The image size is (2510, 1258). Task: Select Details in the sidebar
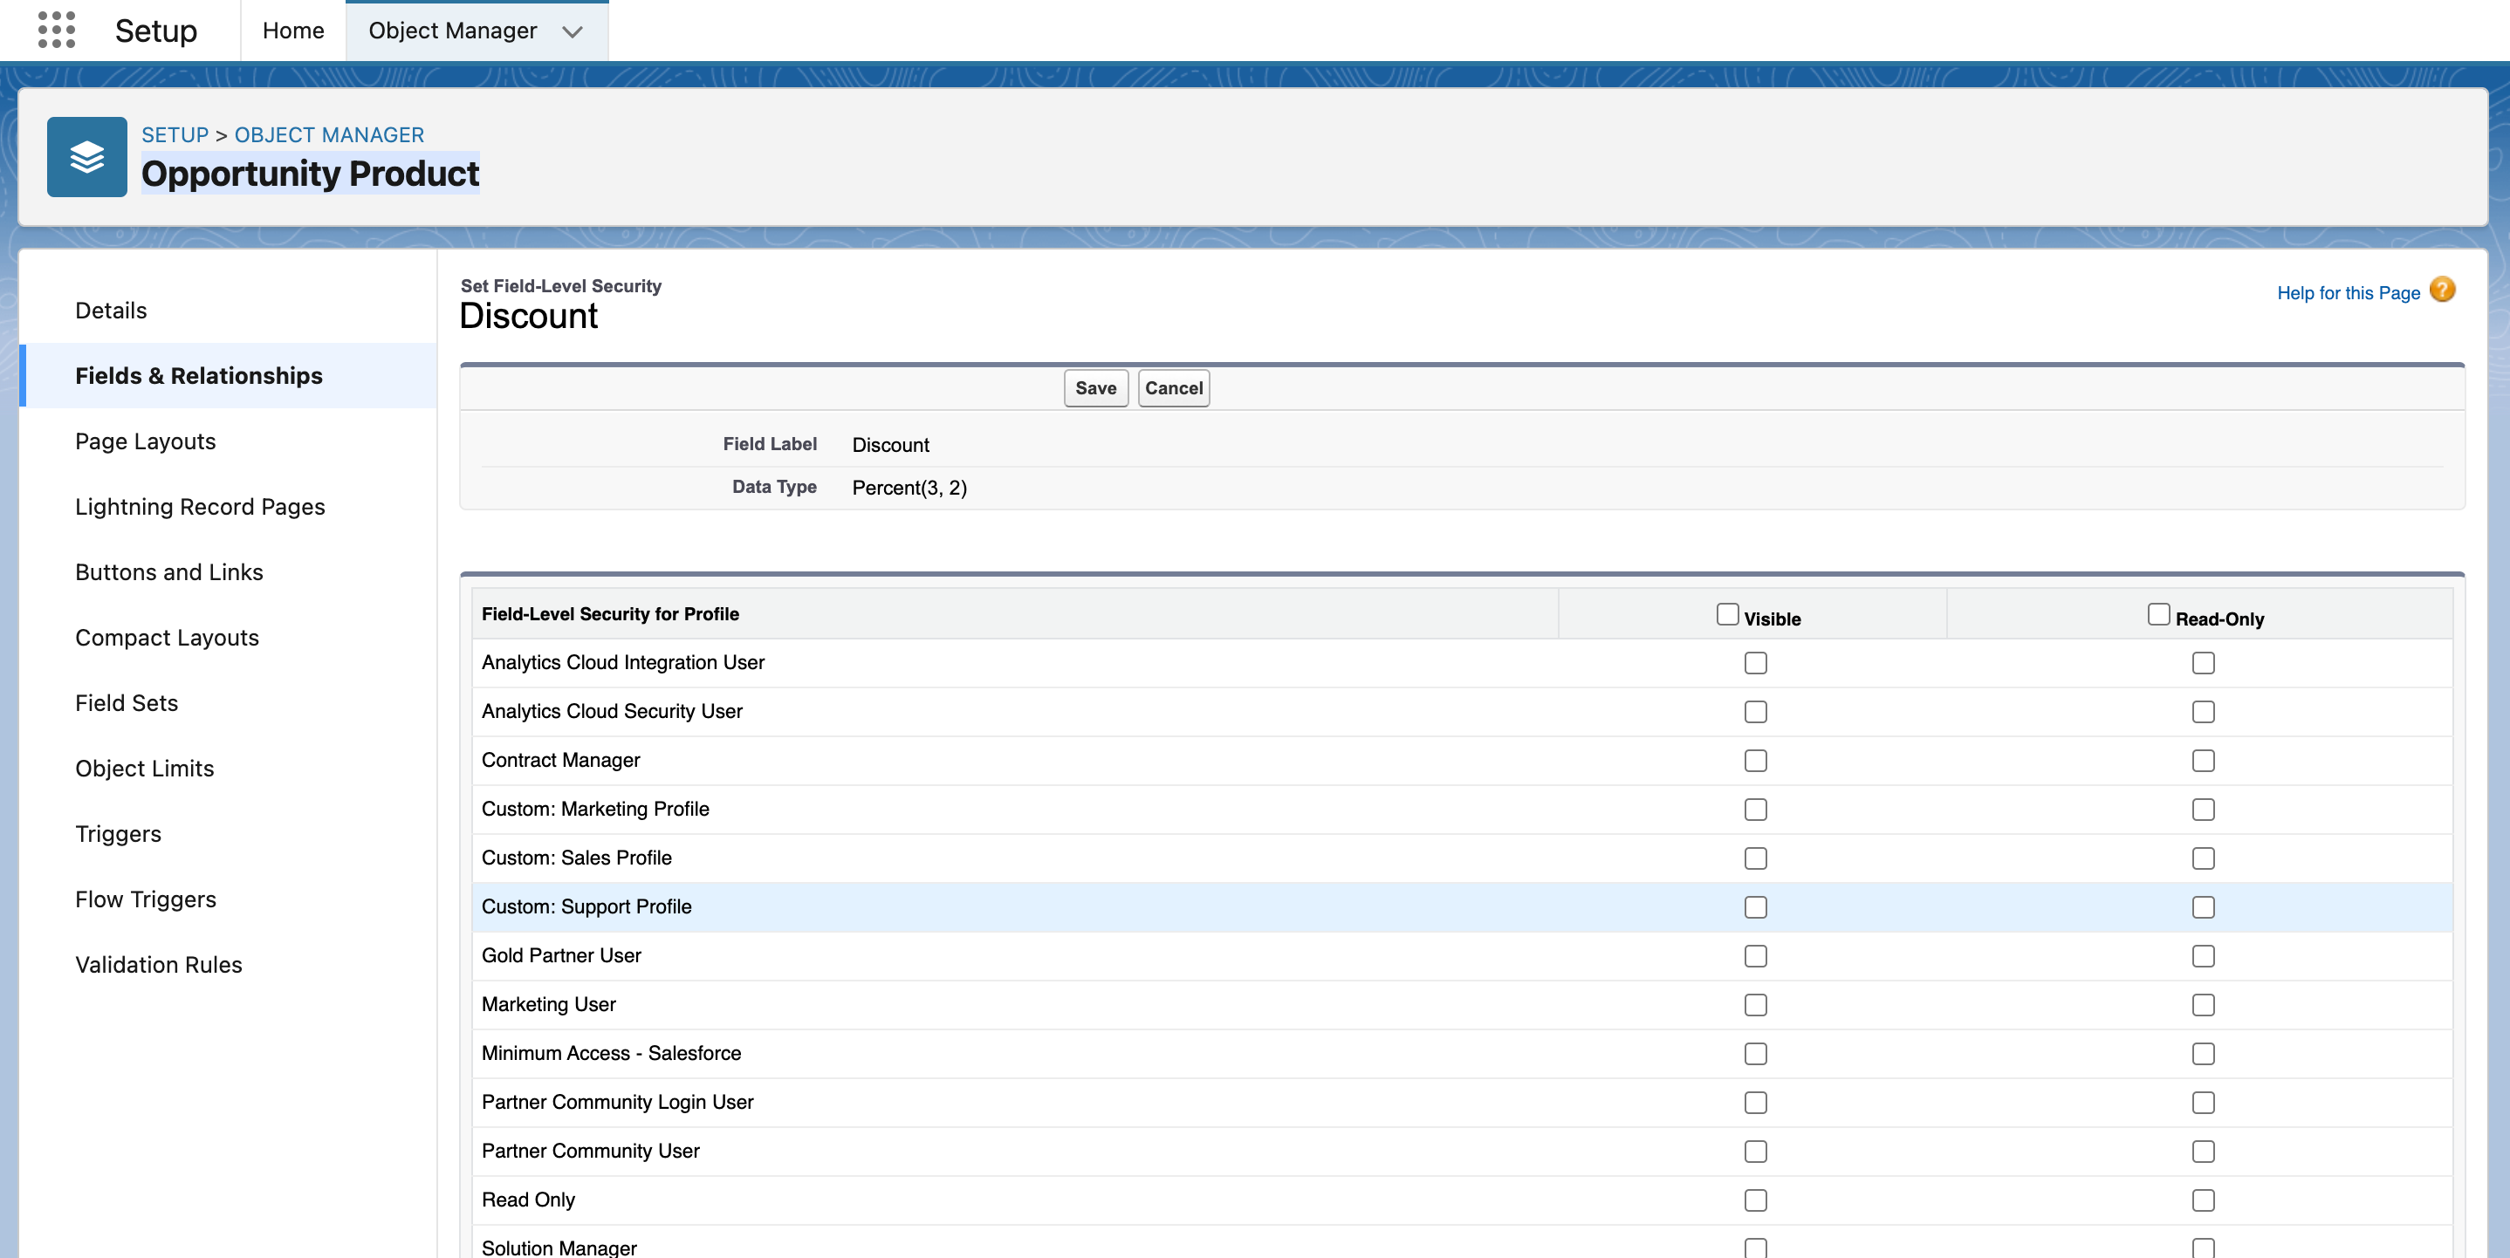(111, 311)
